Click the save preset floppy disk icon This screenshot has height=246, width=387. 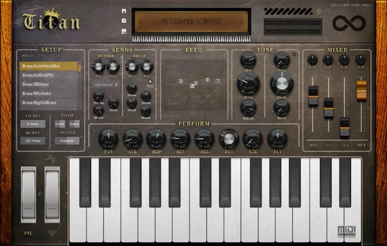[124, 11]
